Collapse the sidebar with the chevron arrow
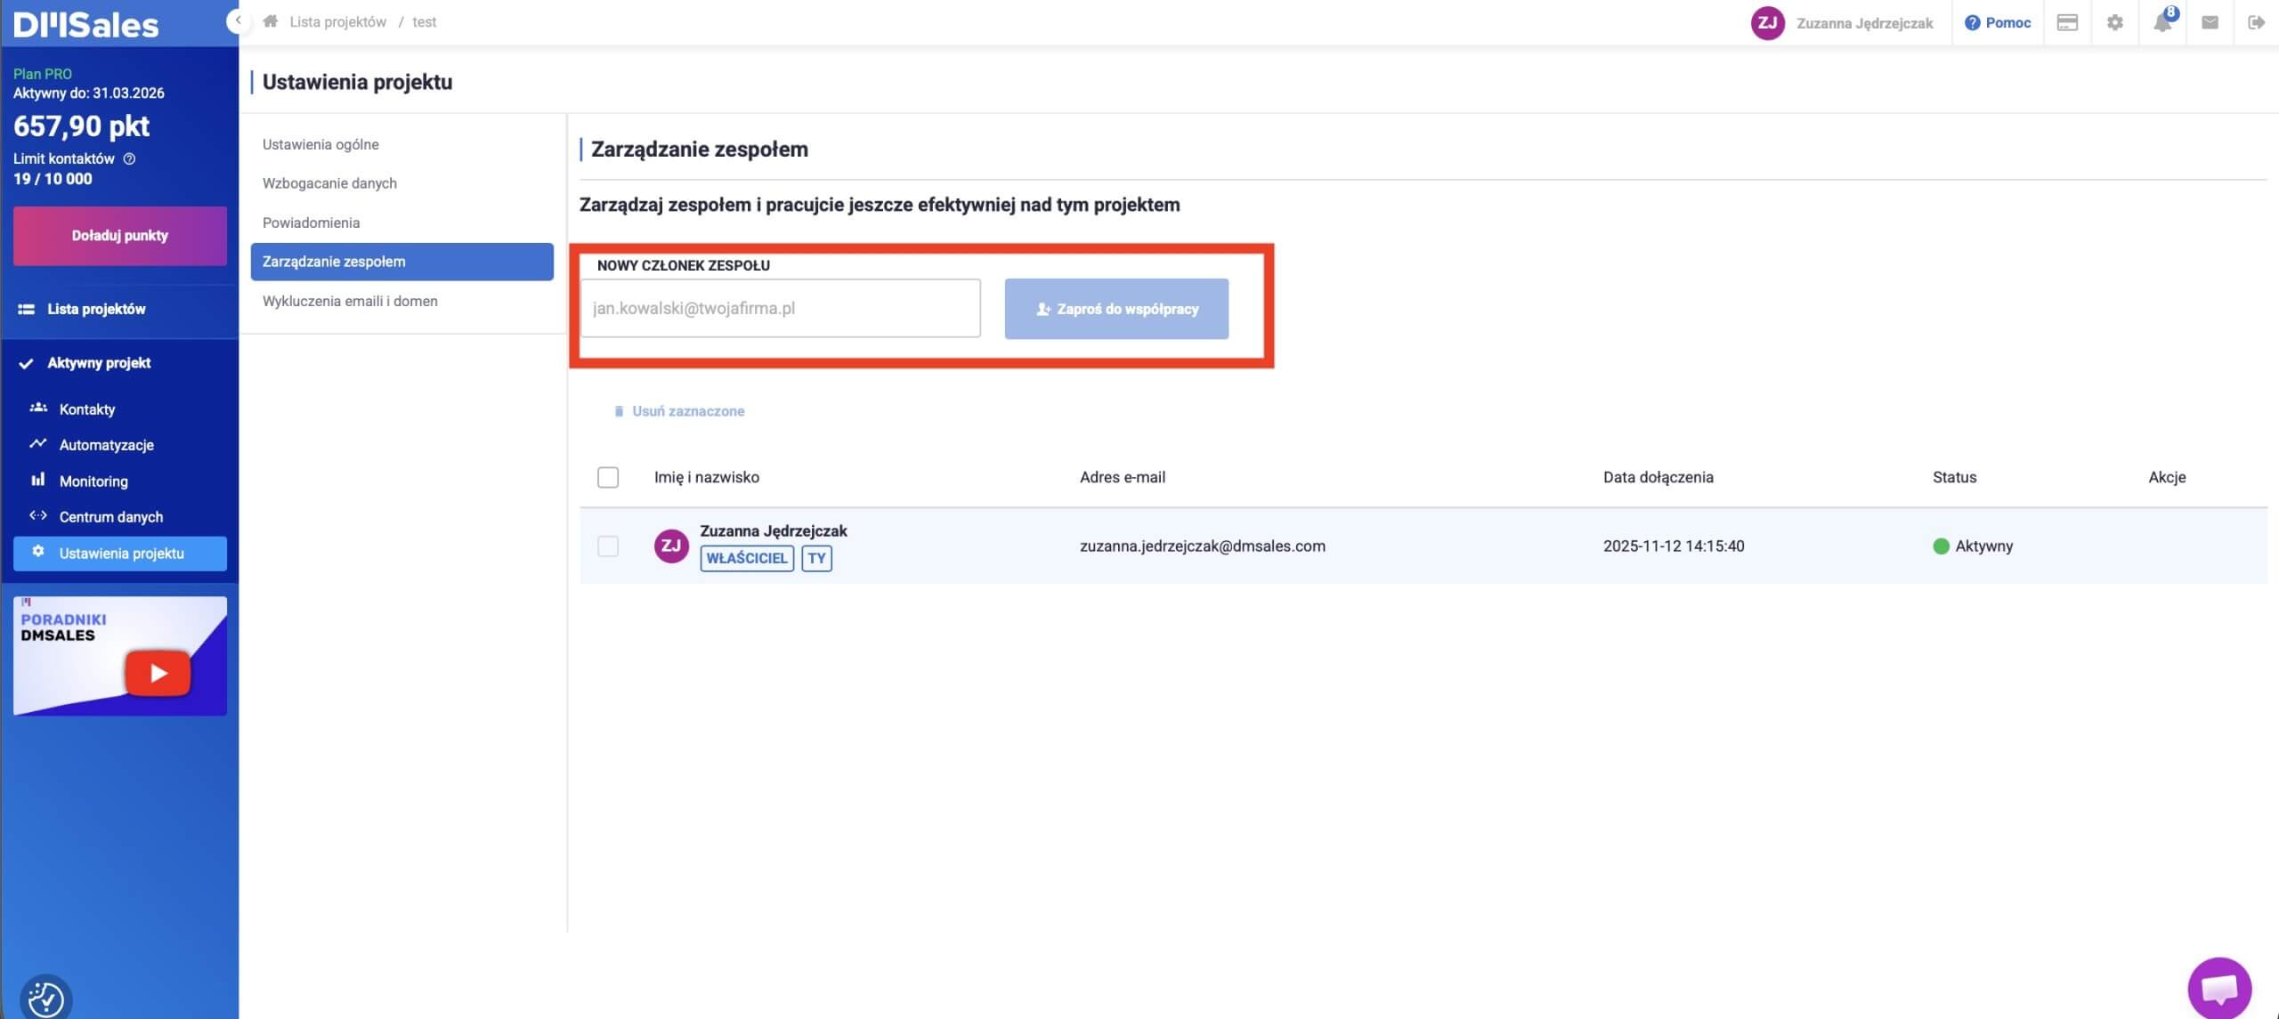The image size is (2279, 1019). 237,20
